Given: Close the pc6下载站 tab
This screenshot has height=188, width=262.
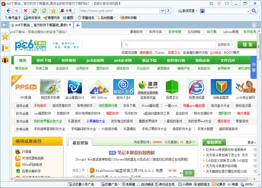Looking at the screenshot, I should pos(70,25).
